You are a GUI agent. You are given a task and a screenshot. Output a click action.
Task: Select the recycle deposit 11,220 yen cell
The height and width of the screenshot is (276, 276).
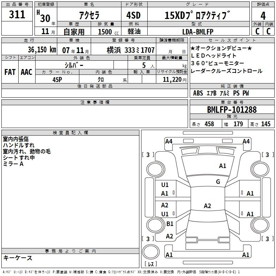pos(172,79)
